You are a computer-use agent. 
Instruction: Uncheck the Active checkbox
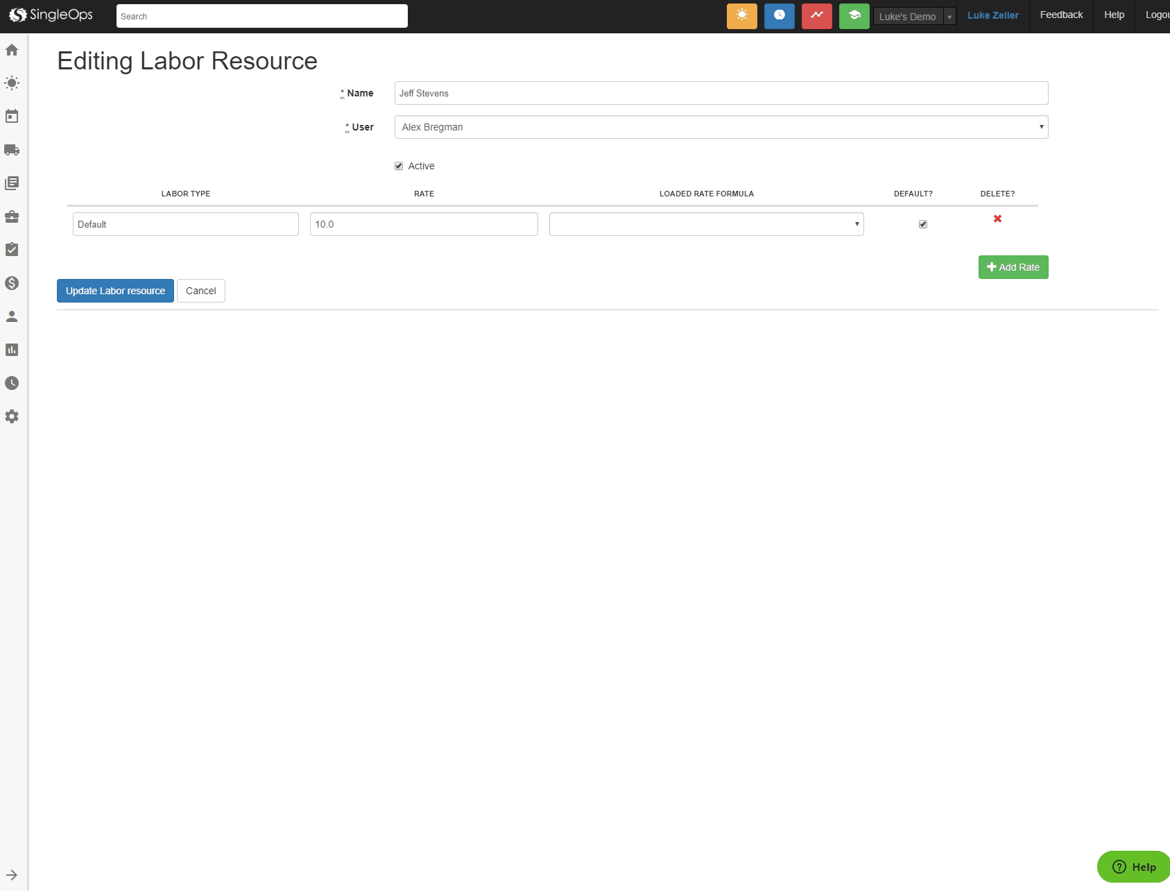click(399, 166)
